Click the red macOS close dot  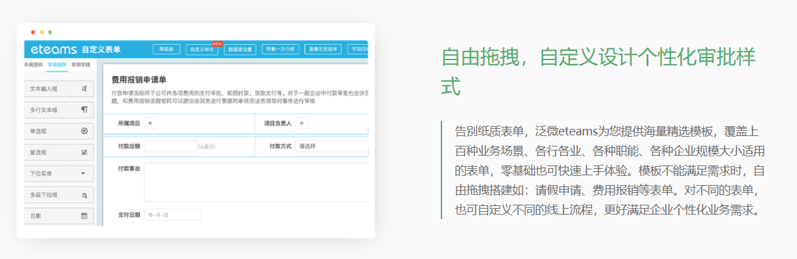point(33,32)
